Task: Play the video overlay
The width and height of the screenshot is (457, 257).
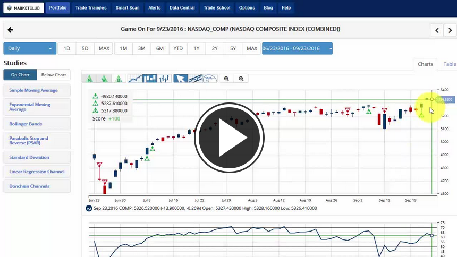Action: click(x=229, y=139)
